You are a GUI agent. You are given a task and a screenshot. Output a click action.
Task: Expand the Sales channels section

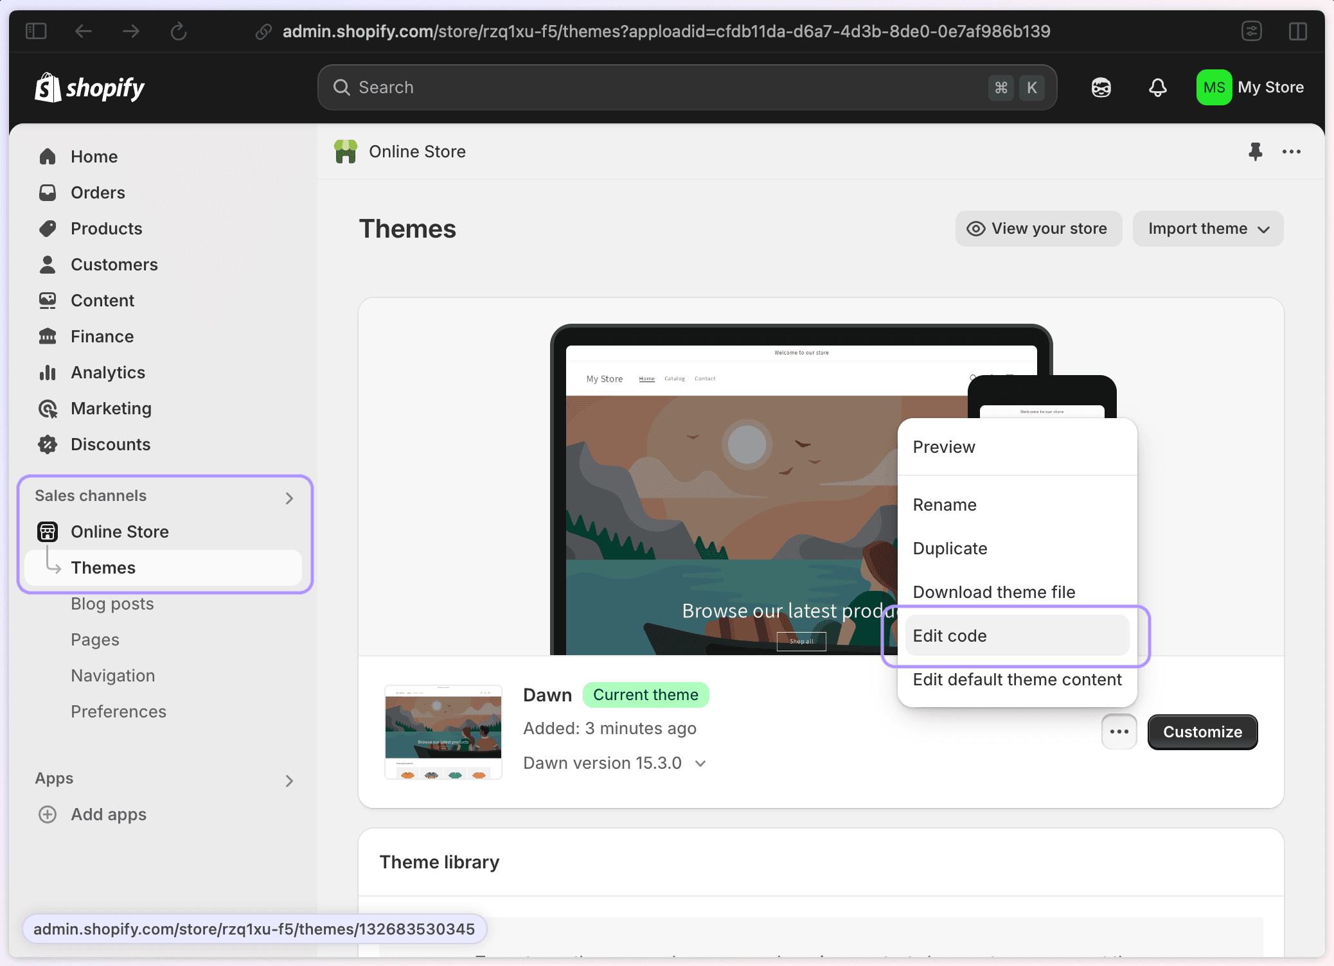pos(289,498)
